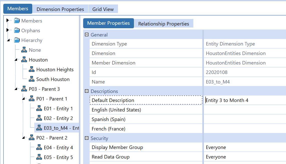Viewport: 286px width, 164px height.
Task: Click the icon beside South Houston
Action: tap(32, 79)
